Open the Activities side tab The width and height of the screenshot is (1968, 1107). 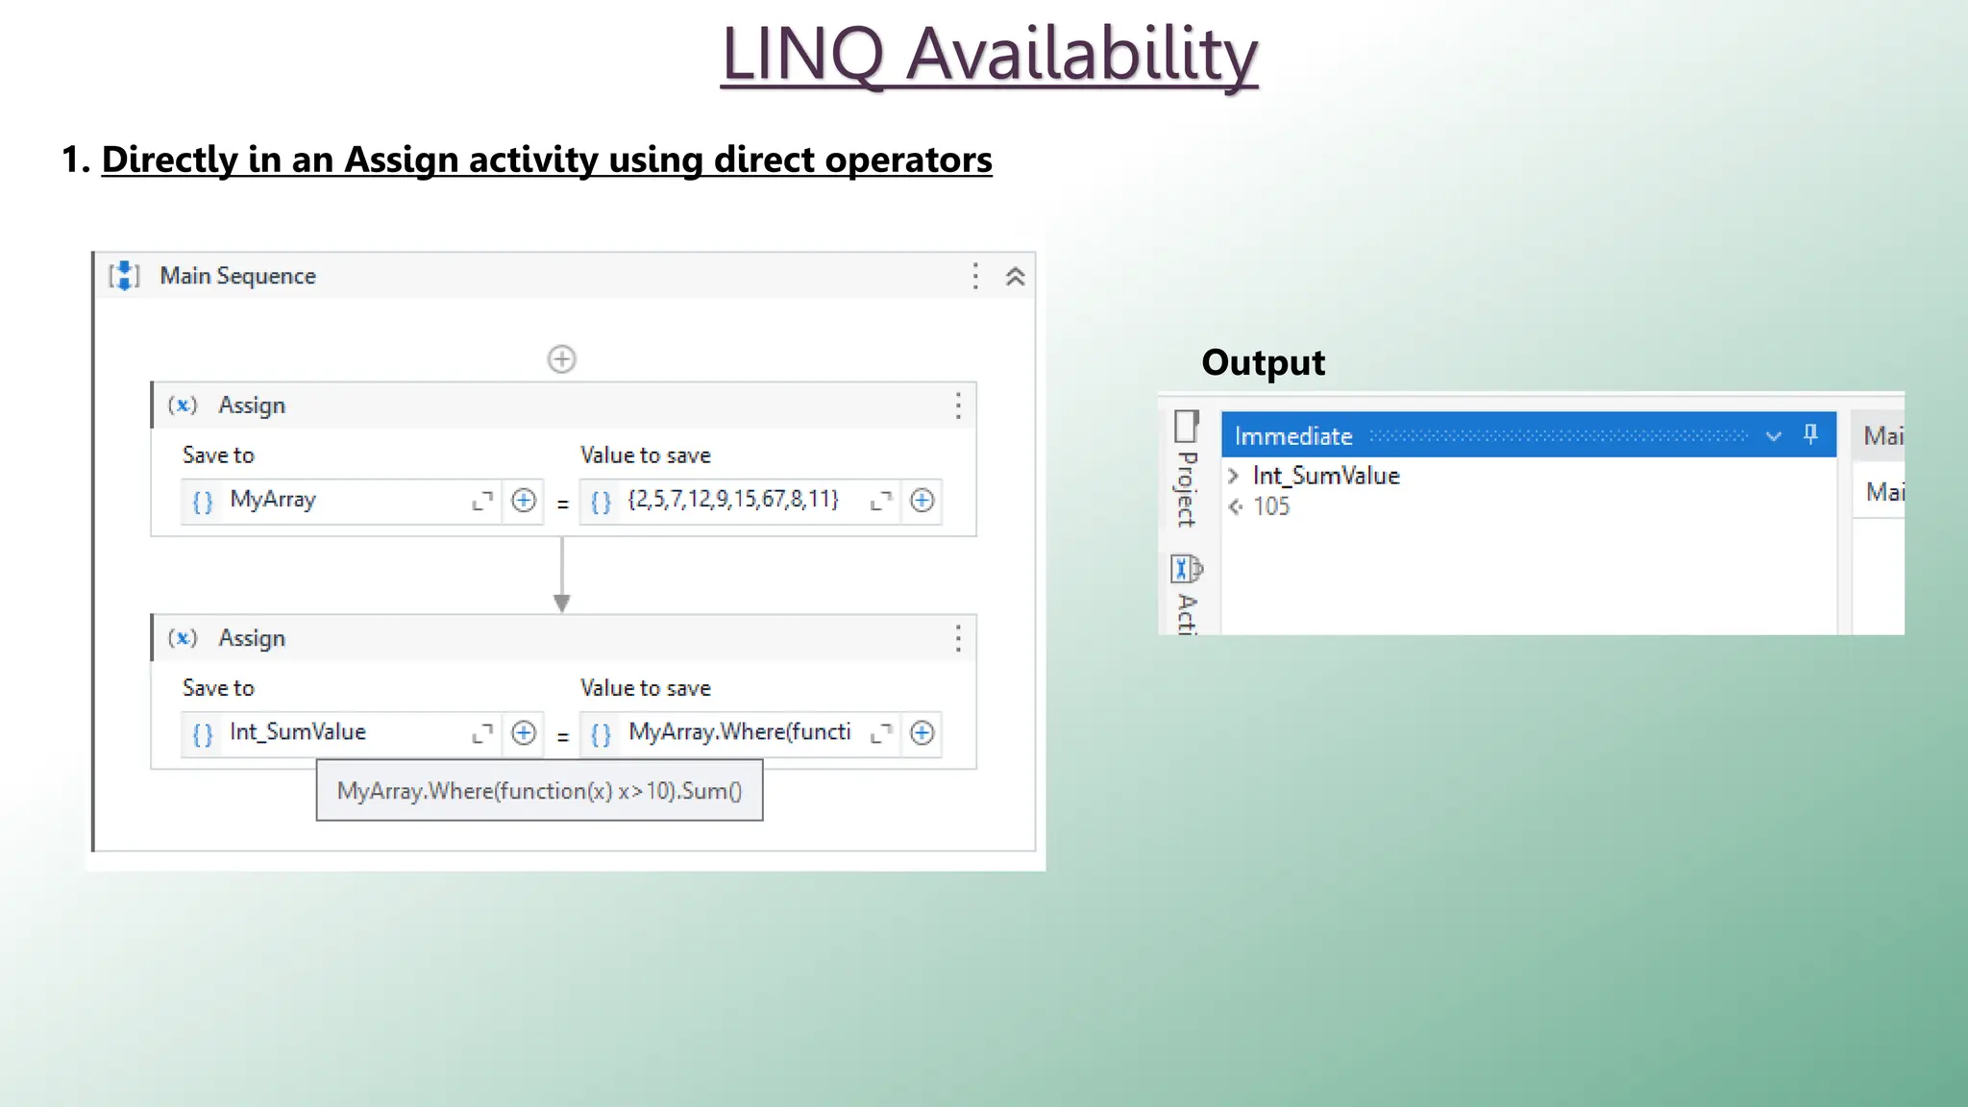coord(1188,614)
